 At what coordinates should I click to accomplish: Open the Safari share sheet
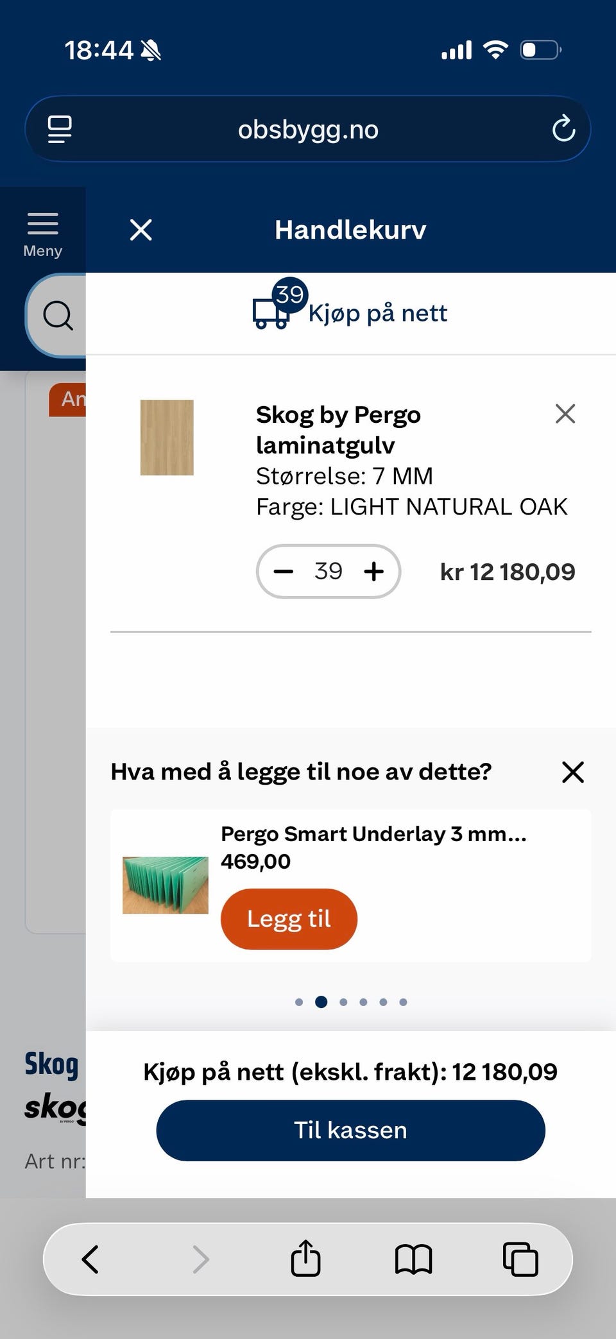pos(305,1258)
